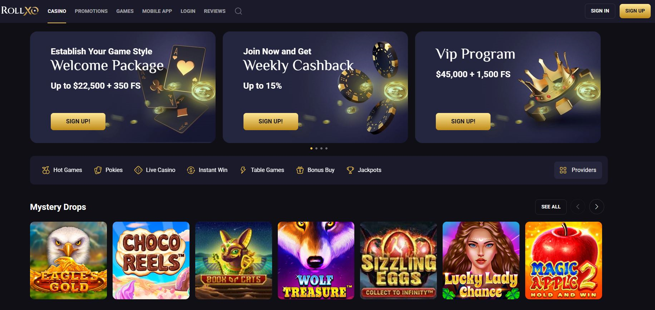
Task: Select the Instant Win coin icon
Action: [x=191, y=170]
